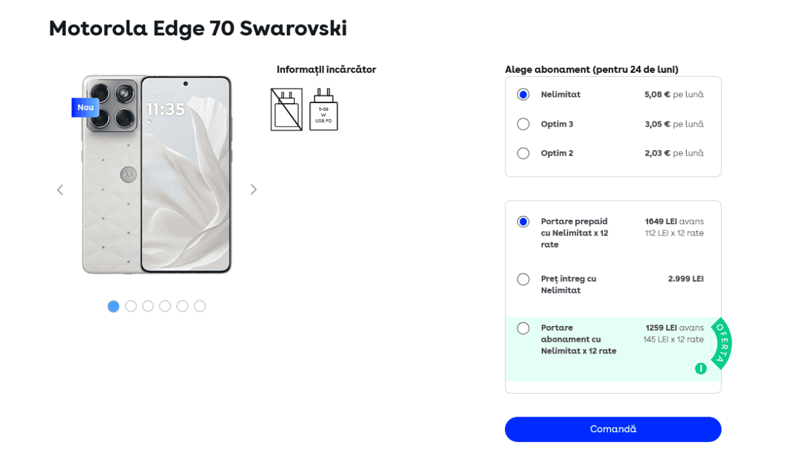Select Portare abonament cu Nelimitat offer
The width and height of the screenshot is (788, 471).
coord(523,329)
